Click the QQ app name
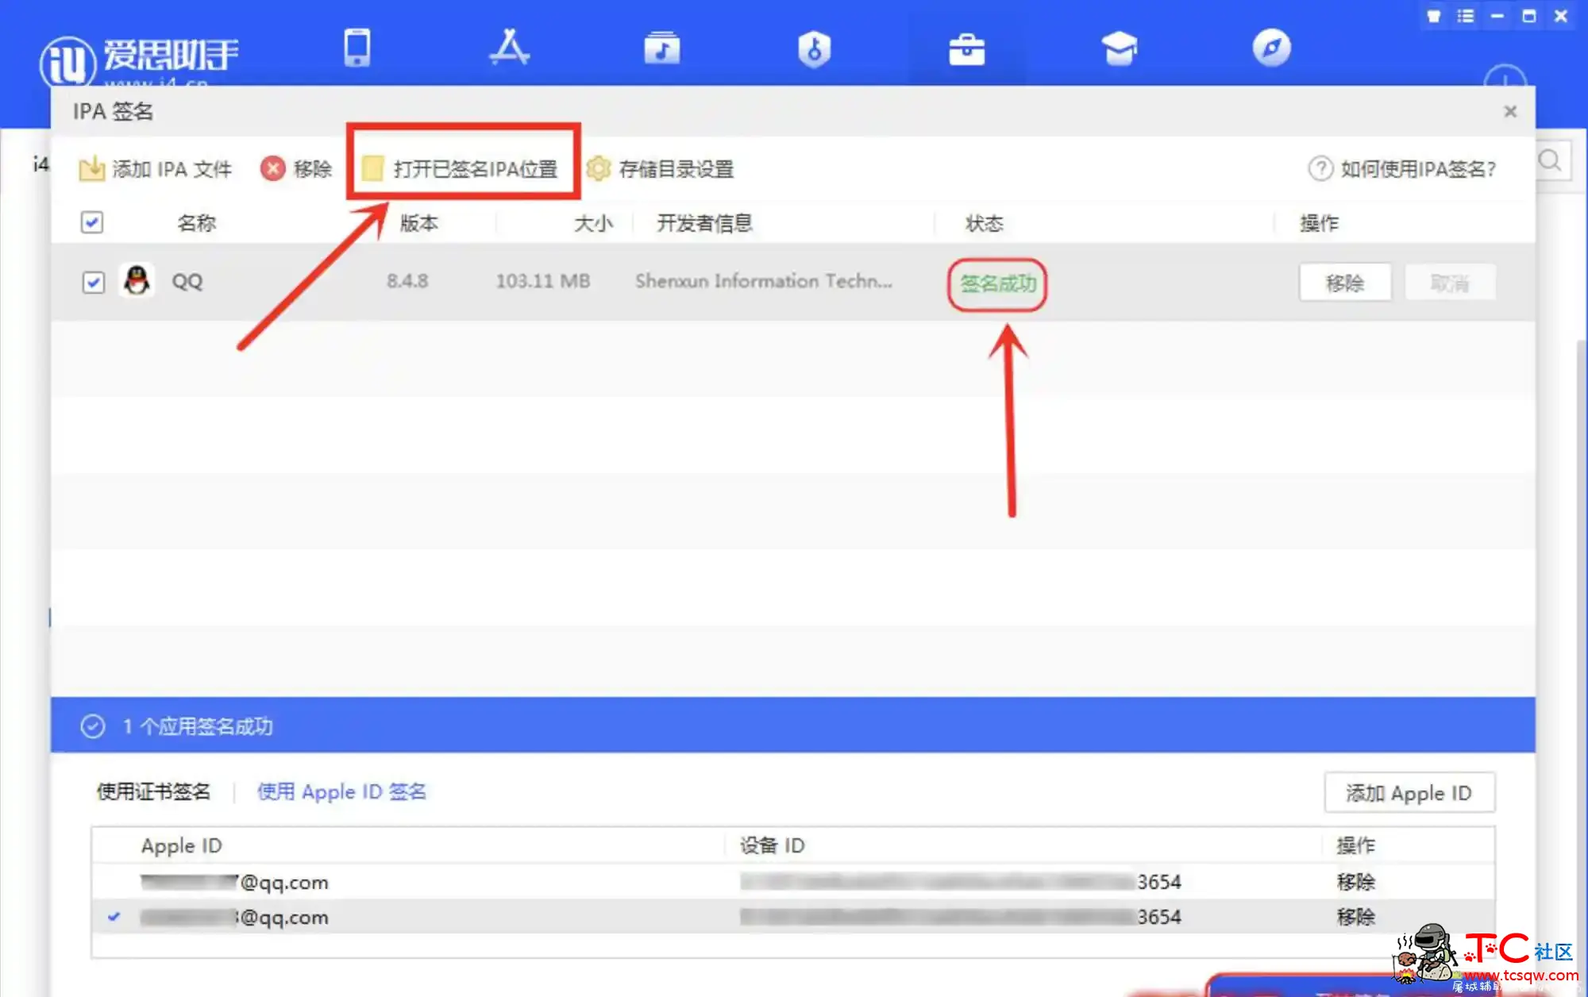The height and width of the screenshot is (997, 1588). tap(187, 282)
